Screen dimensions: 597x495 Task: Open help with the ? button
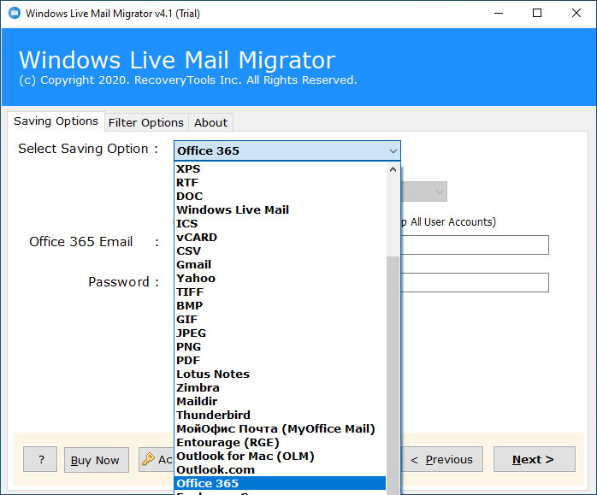pos(40,459)
